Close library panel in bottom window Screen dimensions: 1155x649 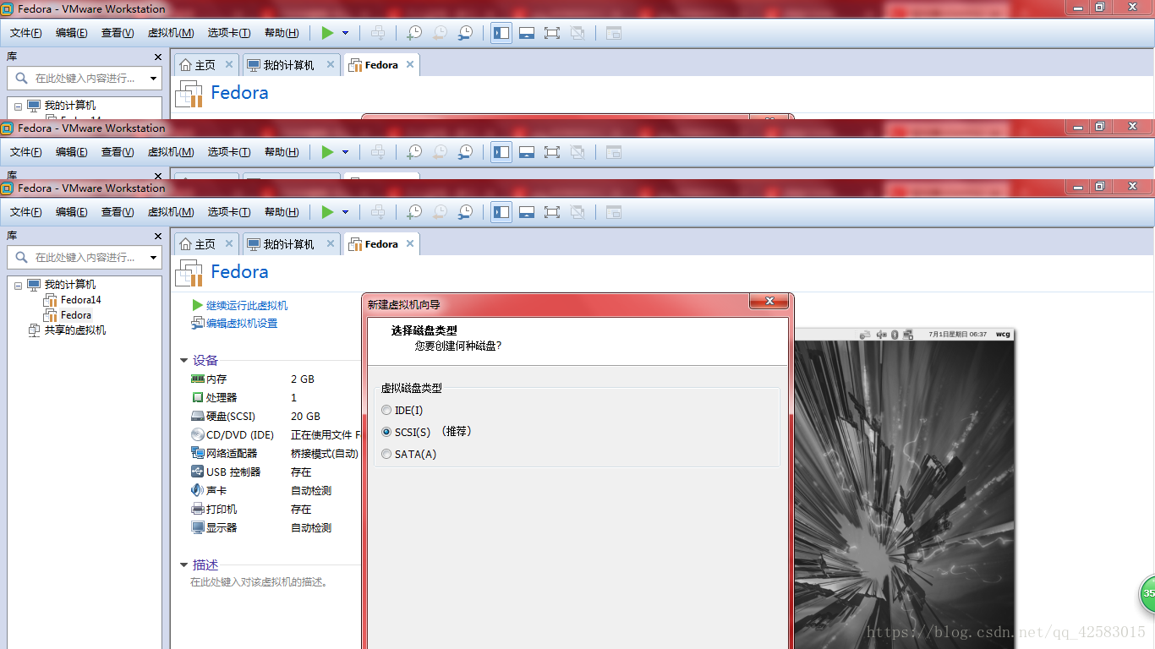157,237
